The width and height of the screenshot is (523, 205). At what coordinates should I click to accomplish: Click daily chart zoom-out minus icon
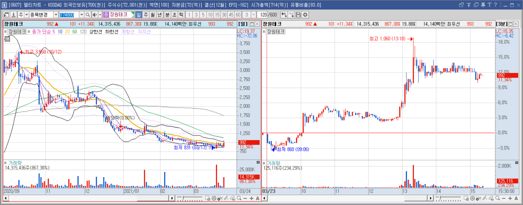(245, 199)
